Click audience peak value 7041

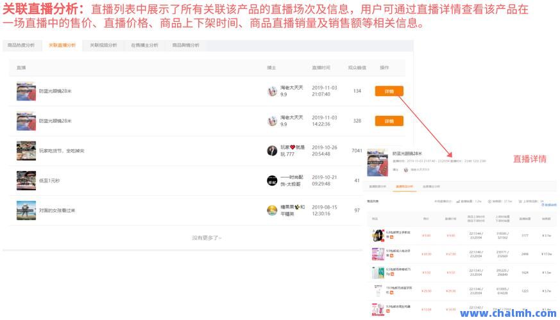click(357, 151)
